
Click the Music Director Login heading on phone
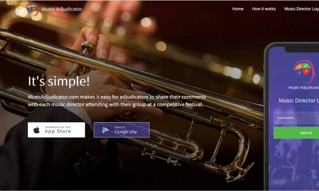point(299,100)
